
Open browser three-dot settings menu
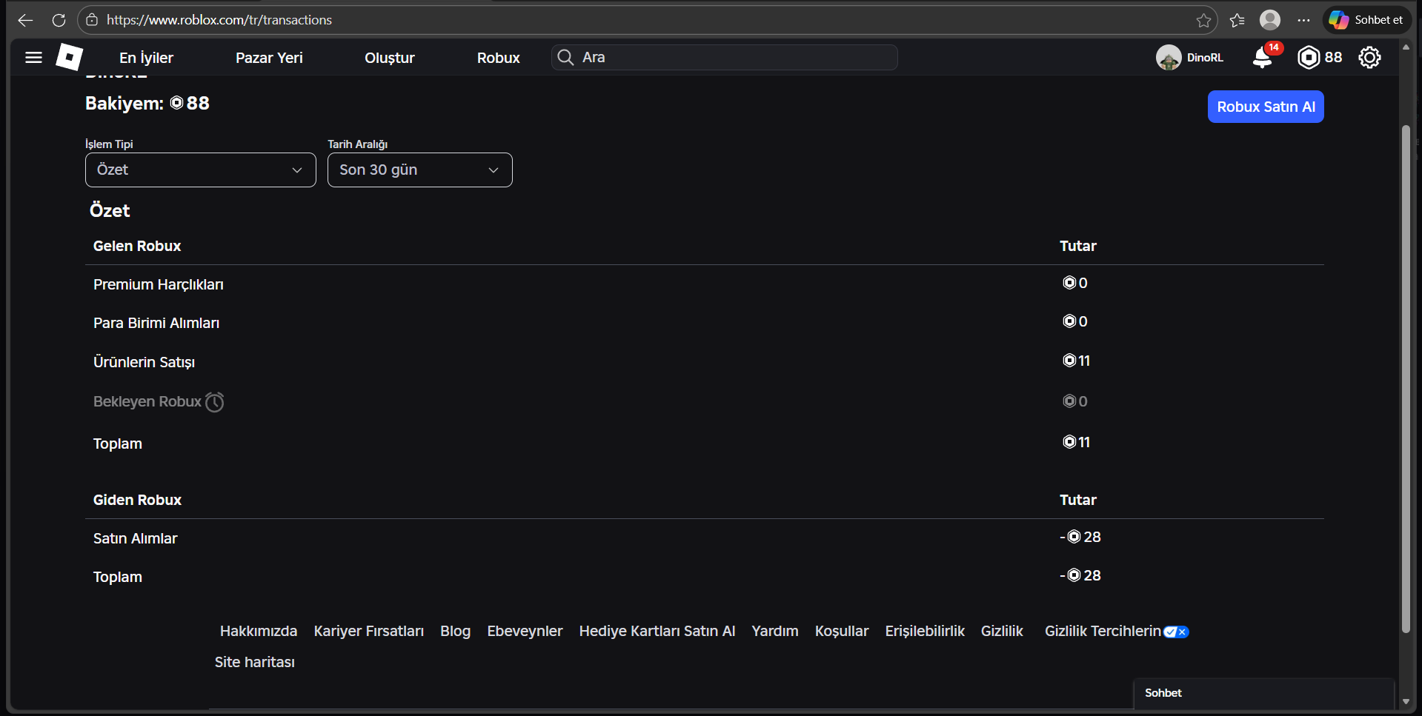(x=1303, y=20)
